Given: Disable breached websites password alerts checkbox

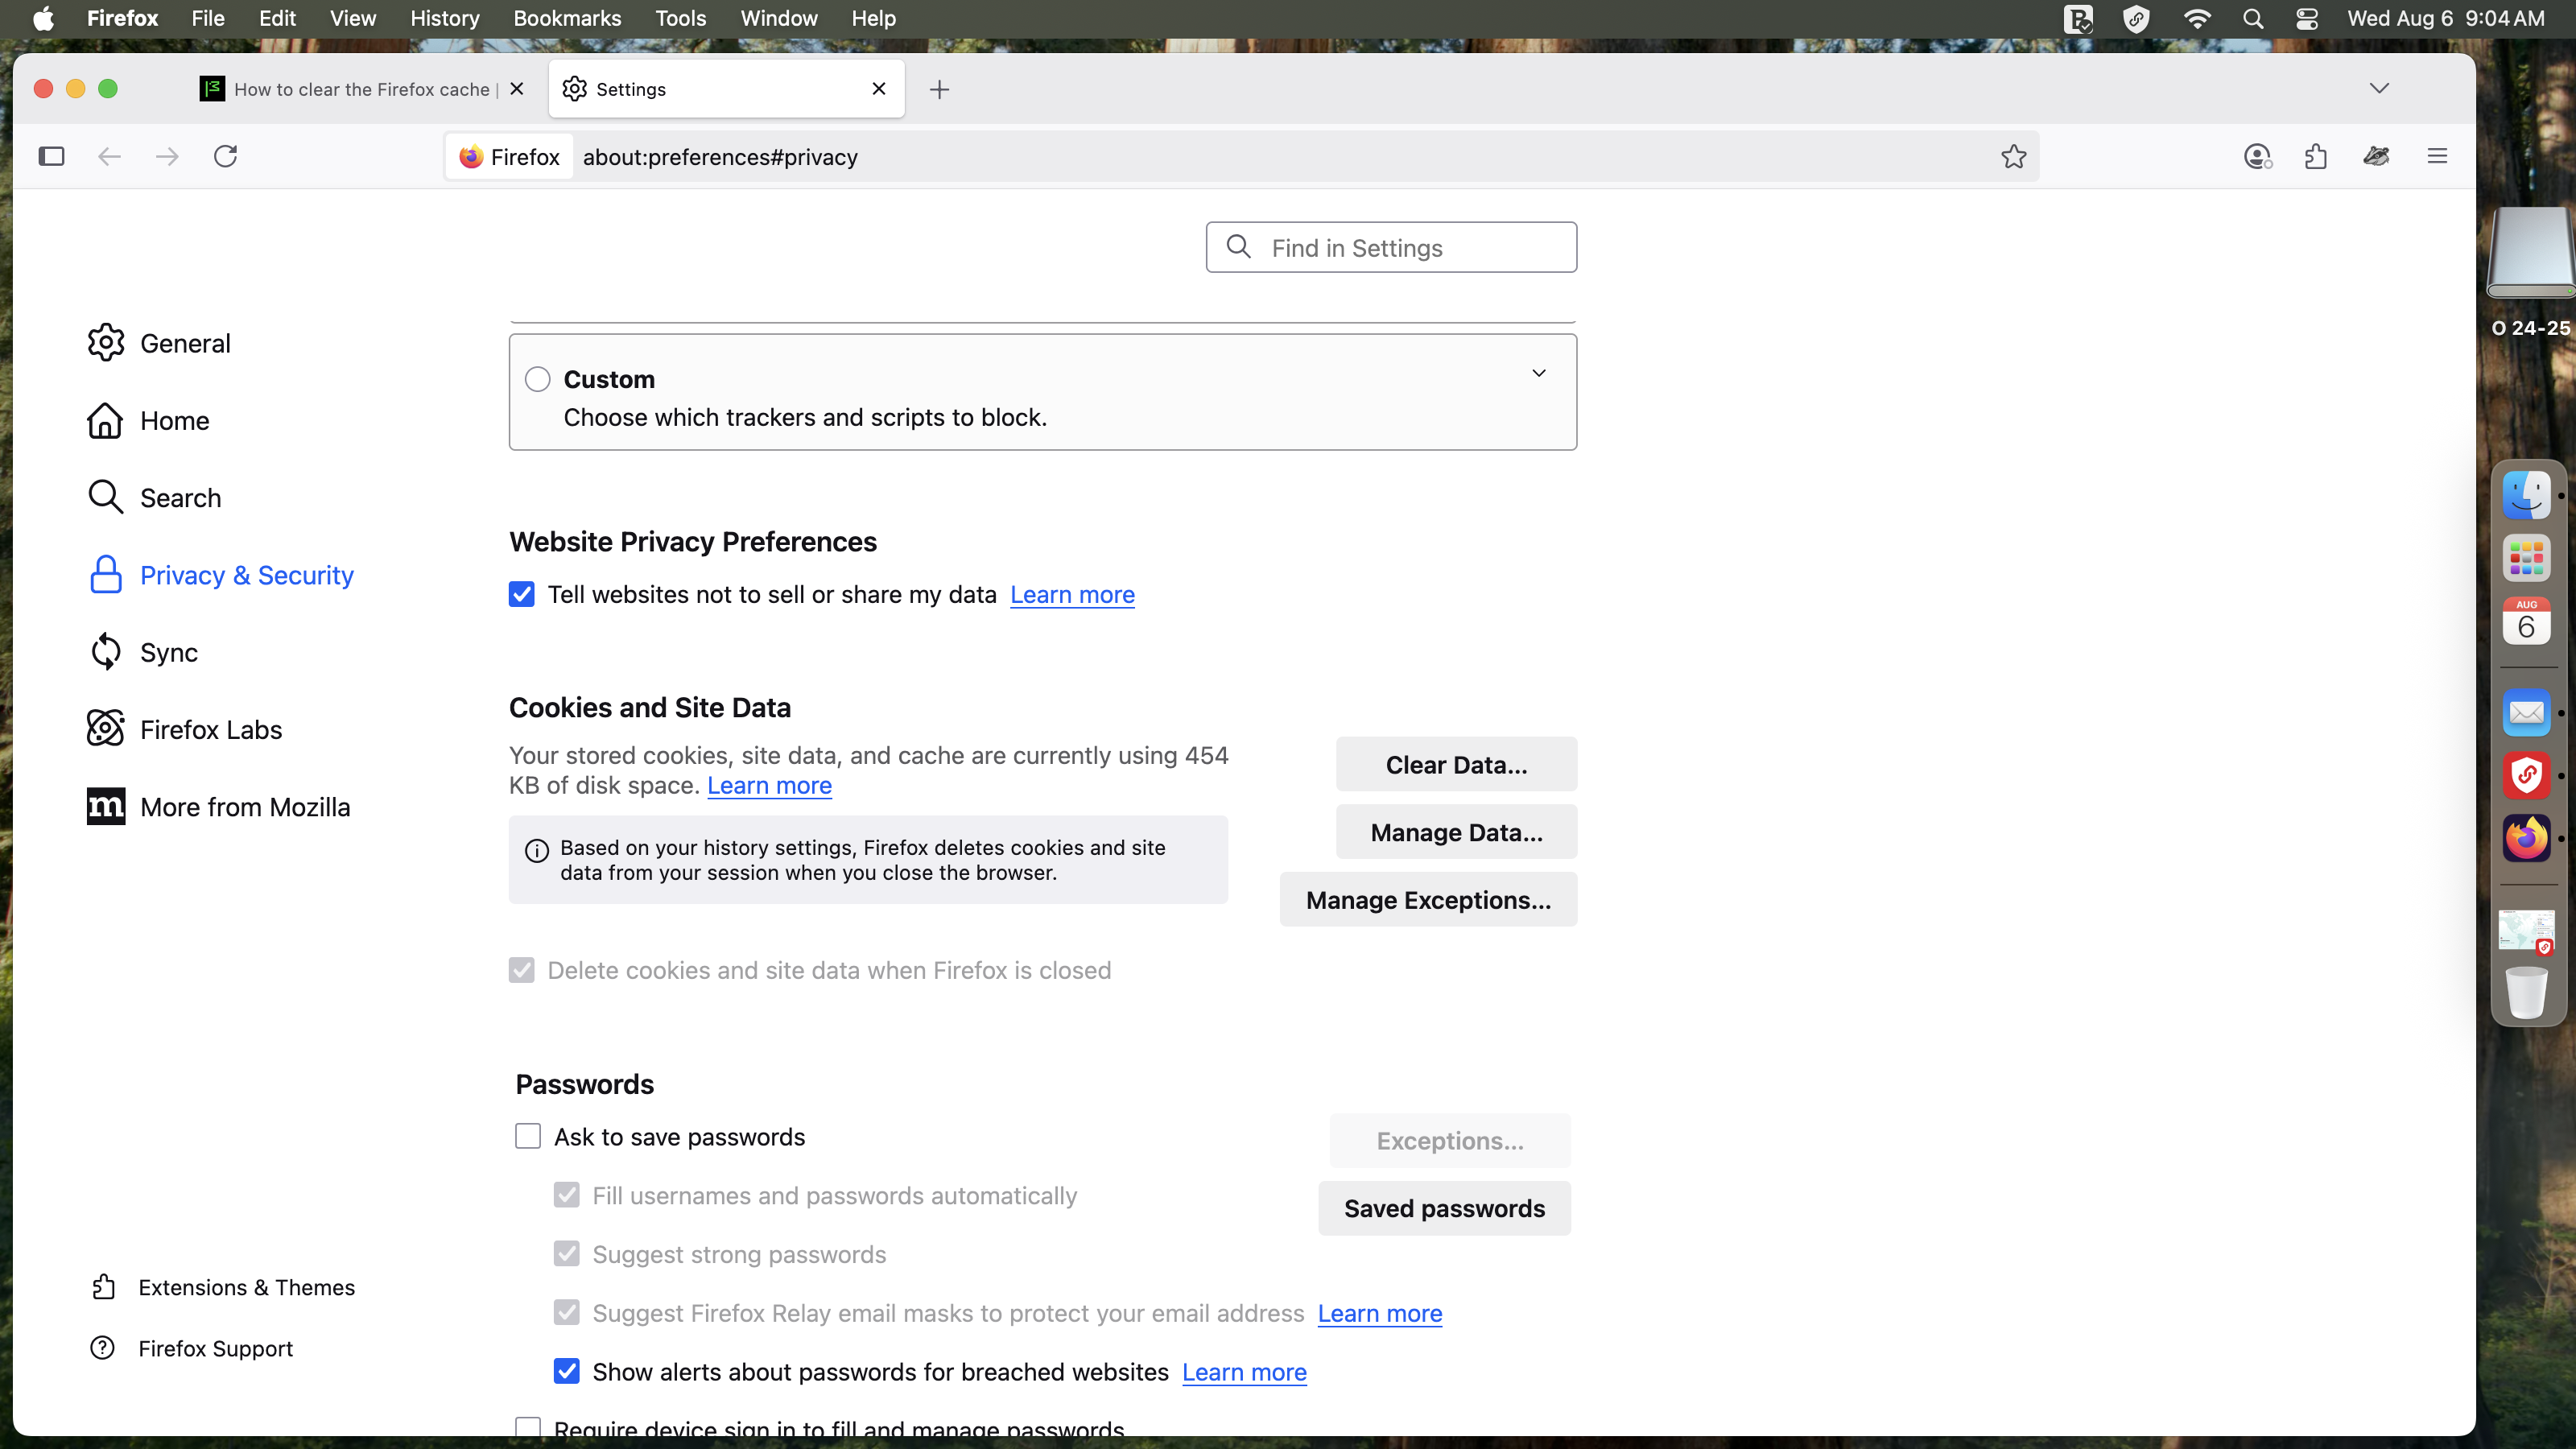Looking at the screenshot, I should coord(567,1371).
